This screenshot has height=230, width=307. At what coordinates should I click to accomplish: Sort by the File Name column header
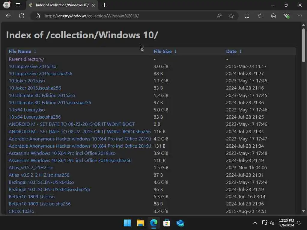(20, 52)
